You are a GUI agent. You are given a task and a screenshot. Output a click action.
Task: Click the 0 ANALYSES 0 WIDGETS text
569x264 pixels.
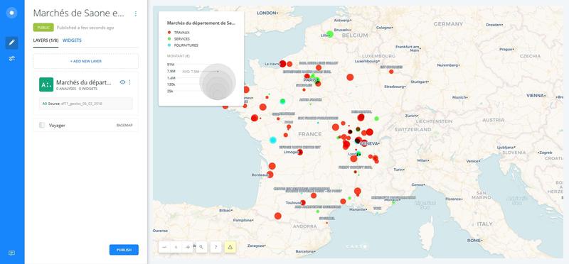tap(77, 89)
